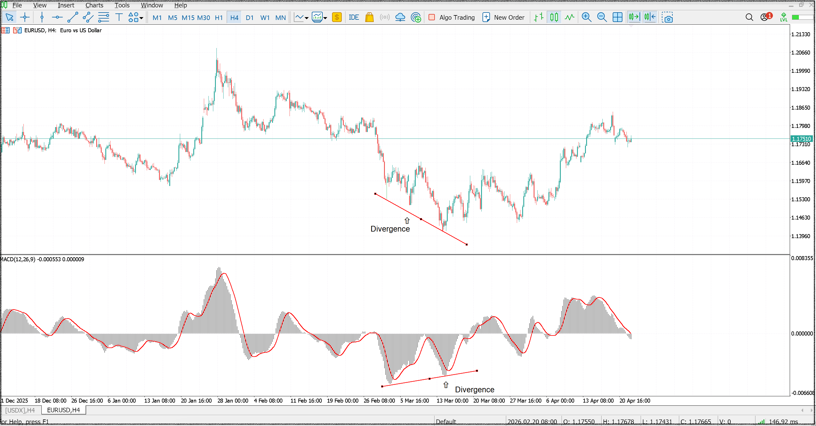Viewport: 816px width, 426px height.
Task: Click the signals broadcast icon
Action: coord(385,17)
